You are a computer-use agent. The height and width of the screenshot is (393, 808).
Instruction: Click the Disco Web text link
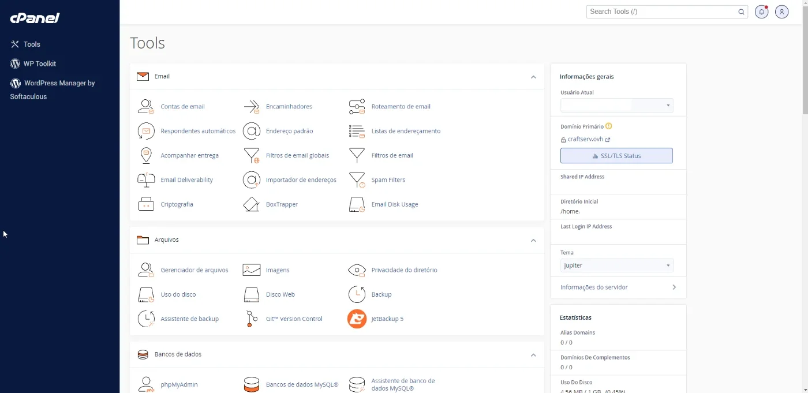pos(280,294)
